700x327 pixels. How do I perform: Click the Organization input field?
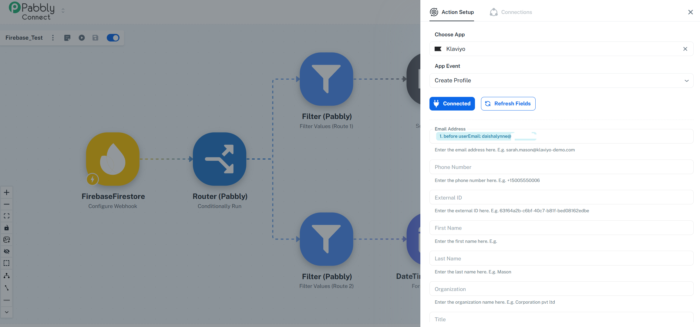click(561, 289)
